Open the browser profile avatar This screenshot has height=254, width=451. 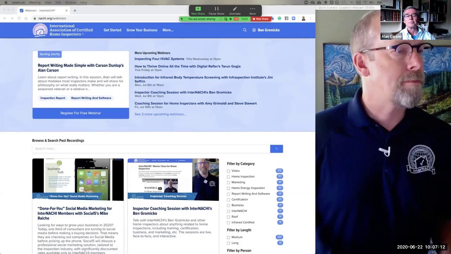(303, 18)
